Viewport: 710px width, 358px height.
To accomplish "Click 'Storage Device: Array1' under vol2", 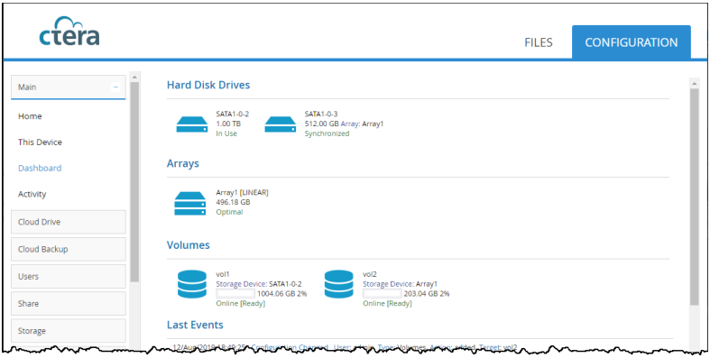I will click(x=401, y=284).
